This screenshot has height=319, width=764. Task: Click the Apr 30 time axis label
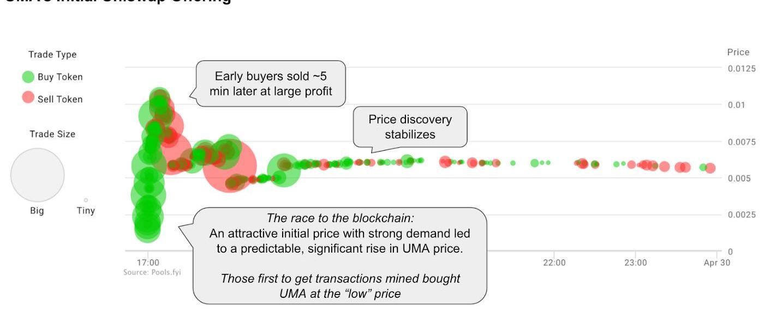pos(716,262)
